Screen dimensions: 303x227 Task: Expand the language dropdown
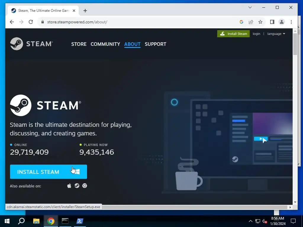pos(276,34)
